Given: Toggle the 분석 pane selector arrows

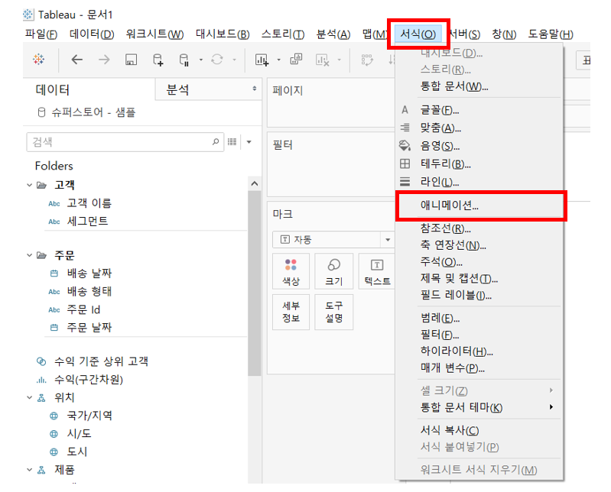Looking at the screenshot, I should (255, 89).
